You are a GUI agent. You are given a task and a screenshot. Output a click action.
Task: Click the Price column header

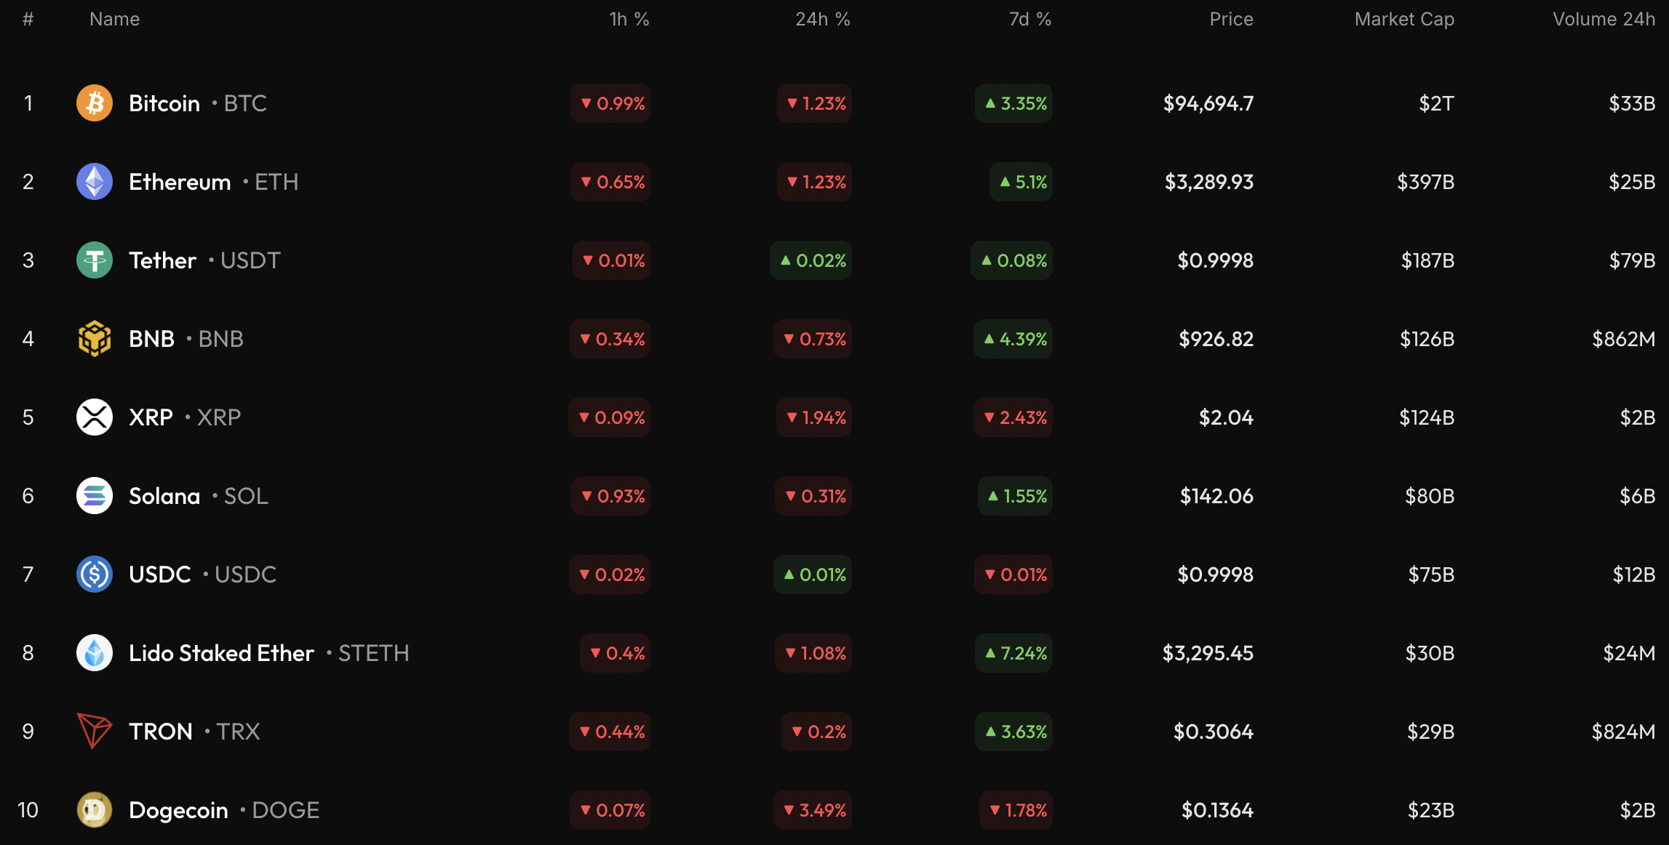tap(1231, 20)
